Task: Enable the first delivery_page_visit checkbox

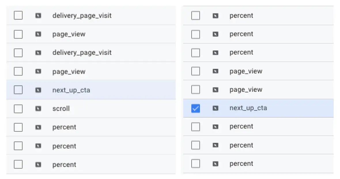Action: click(x=18, y=15)
